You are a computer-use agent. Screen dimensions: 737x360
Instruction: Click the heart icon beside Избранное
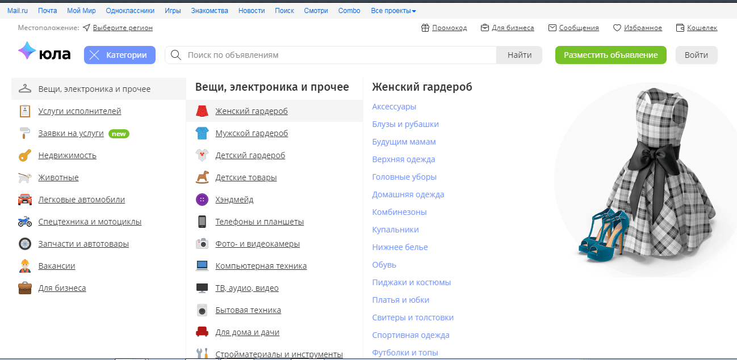tap(617, 28)
